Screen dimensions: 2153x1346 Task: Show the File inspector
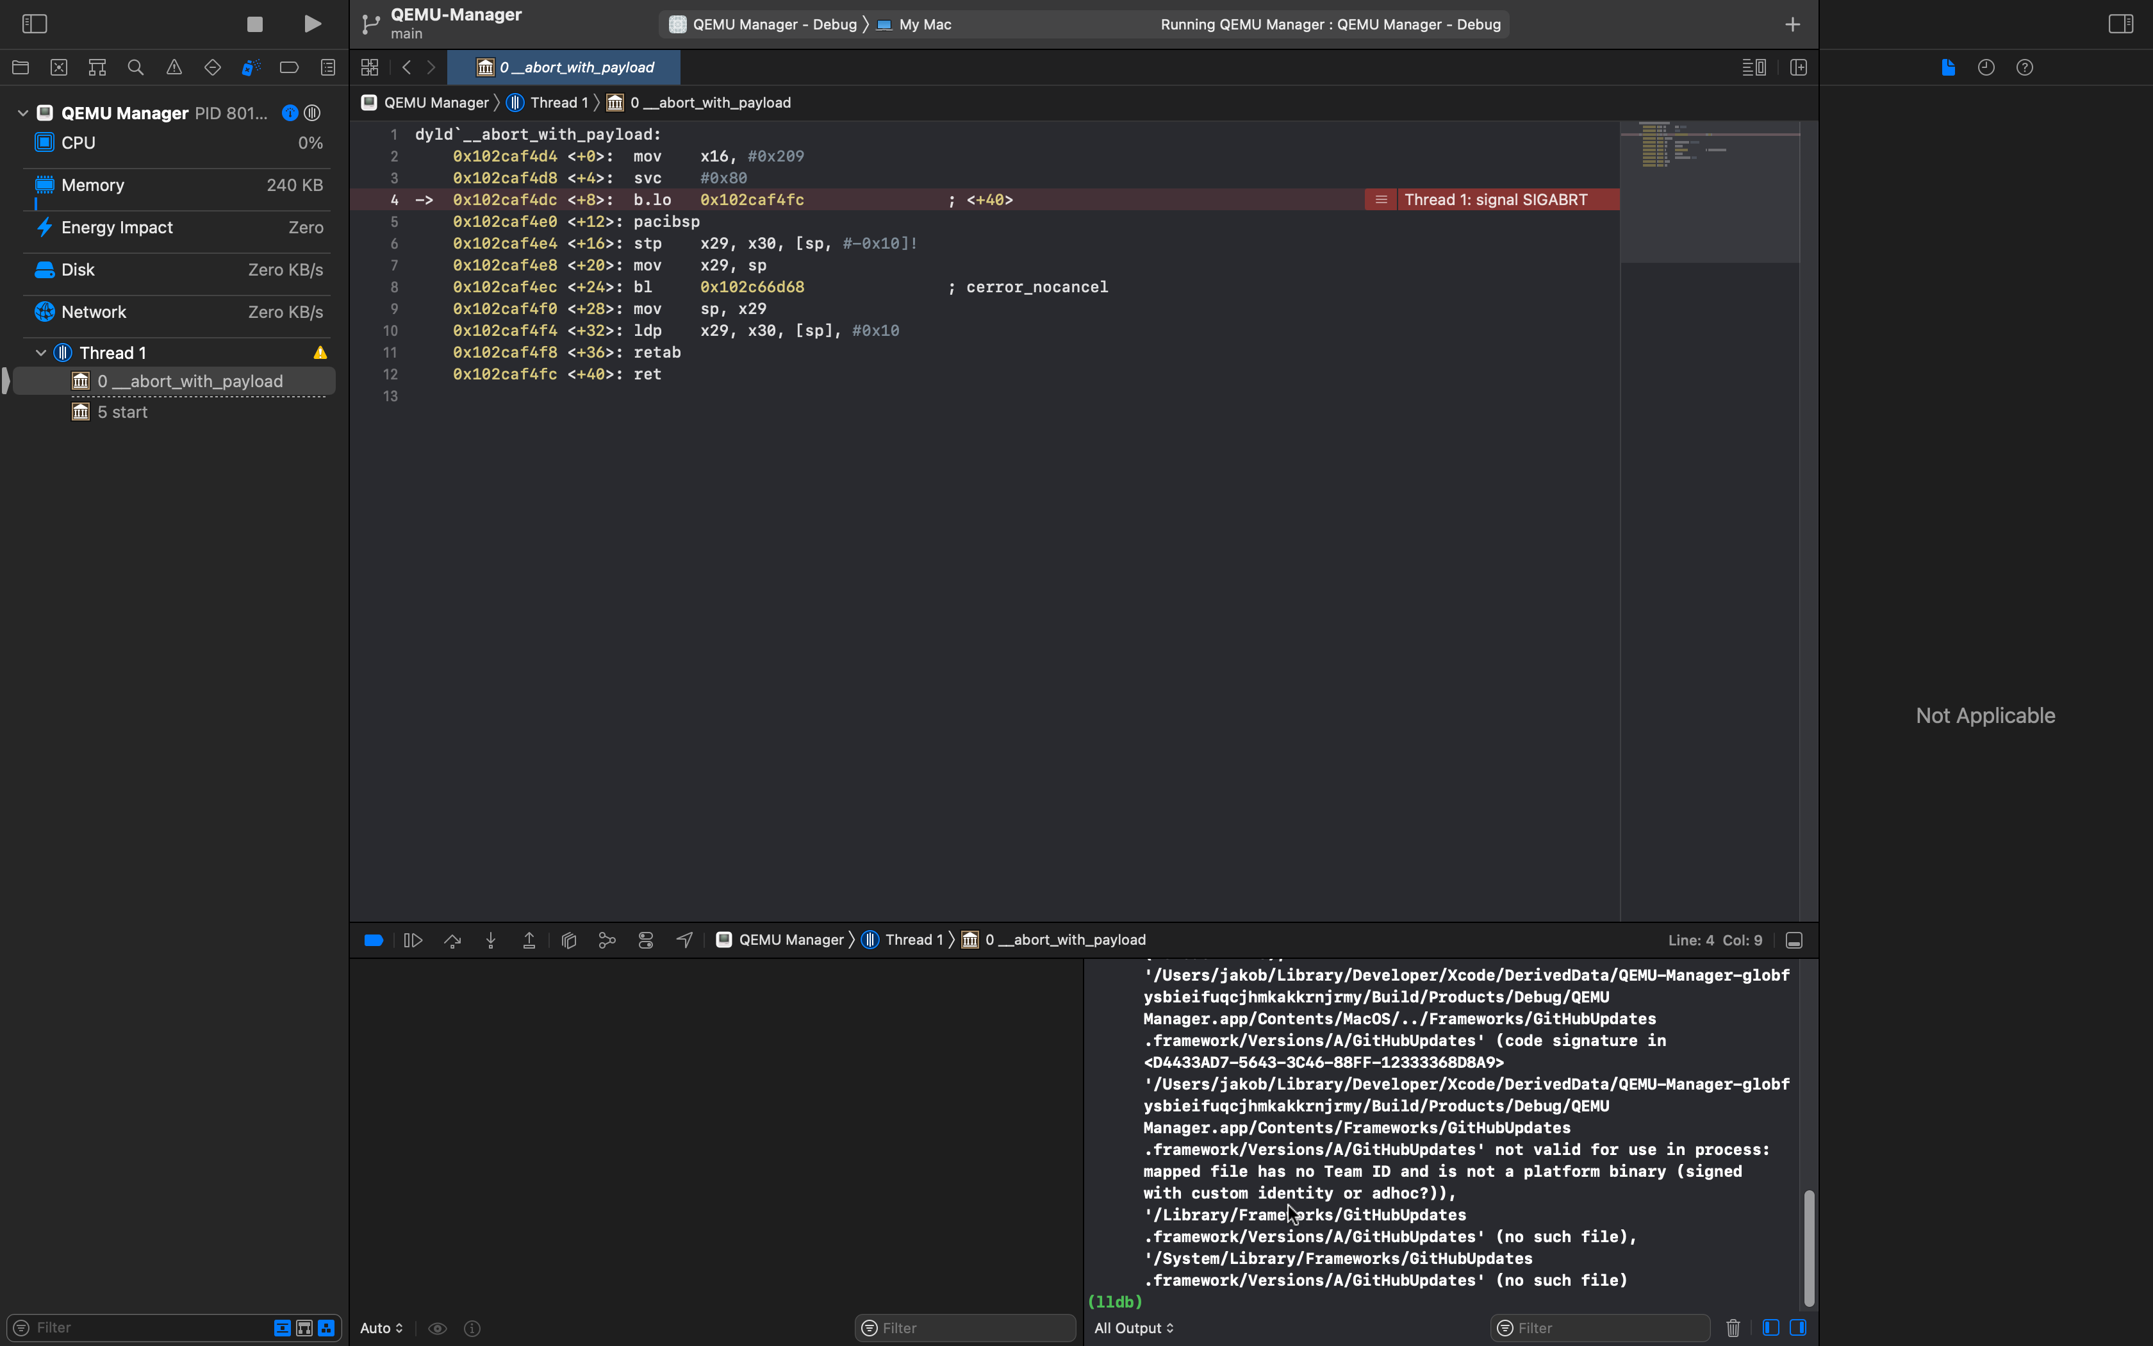point(1949,68)
